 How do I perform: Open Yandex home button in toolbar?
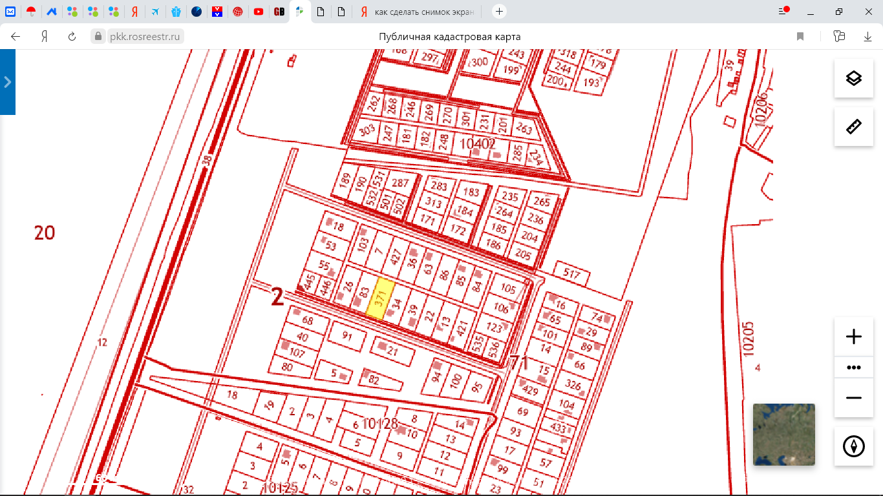click(45, 37)
